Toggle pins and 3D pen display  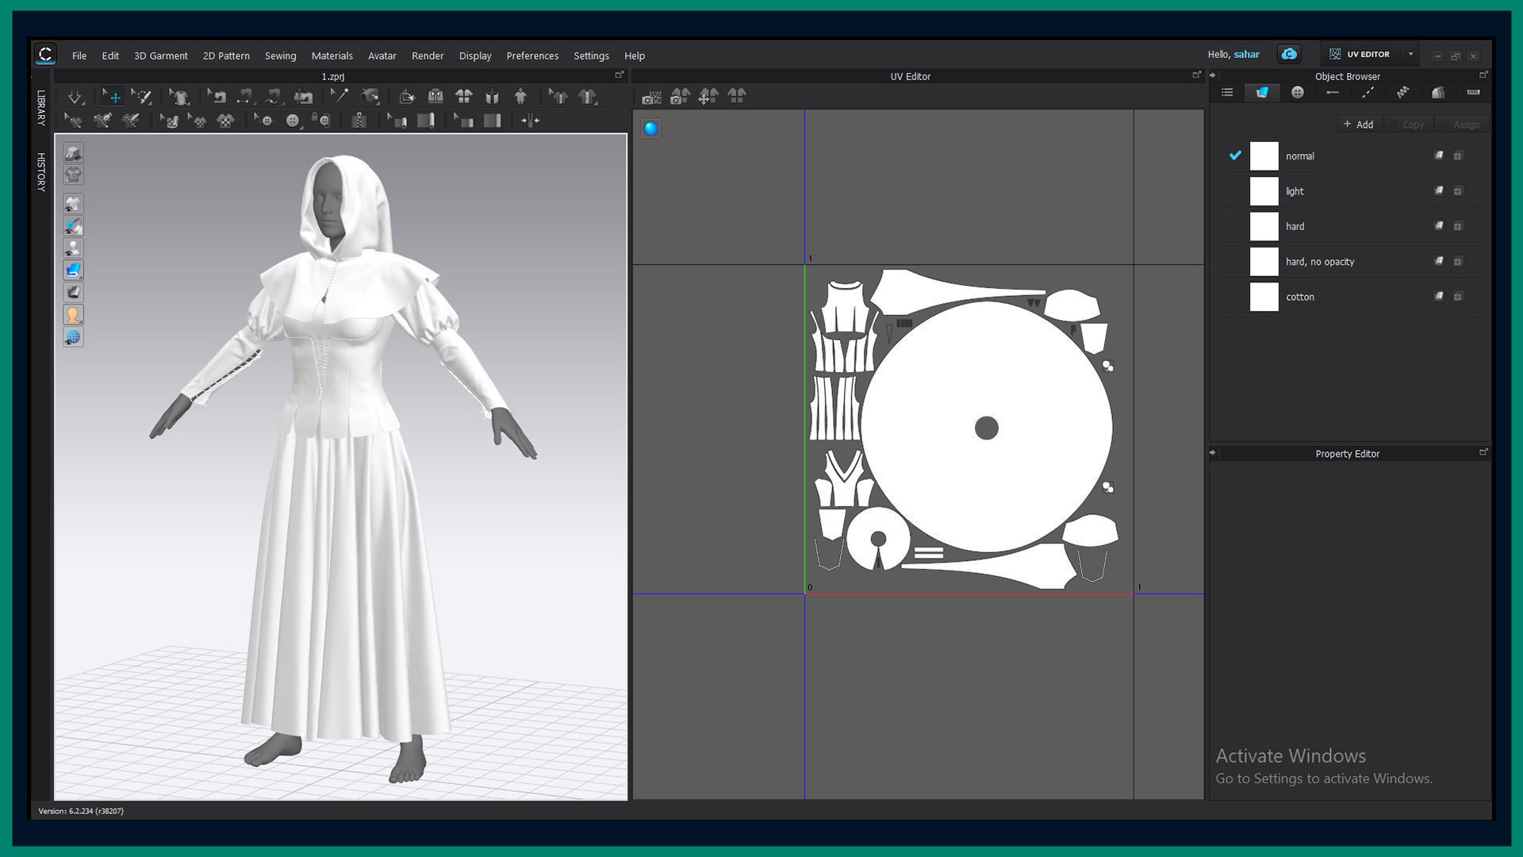73,226
